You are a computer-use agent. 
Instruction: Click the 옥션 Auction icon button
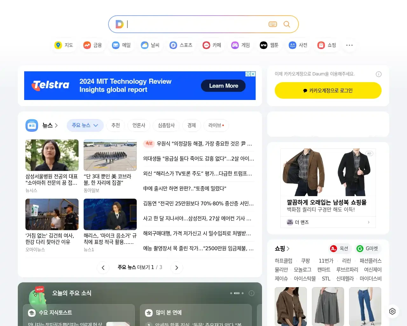(x=334, y=249)
